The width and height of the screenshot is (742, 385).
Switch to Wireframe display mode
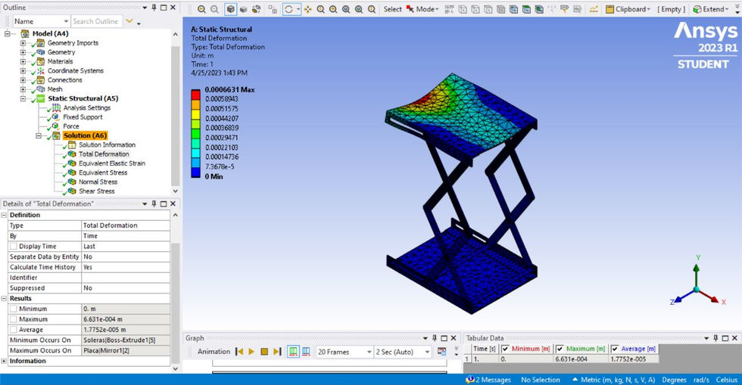(256, 9)
